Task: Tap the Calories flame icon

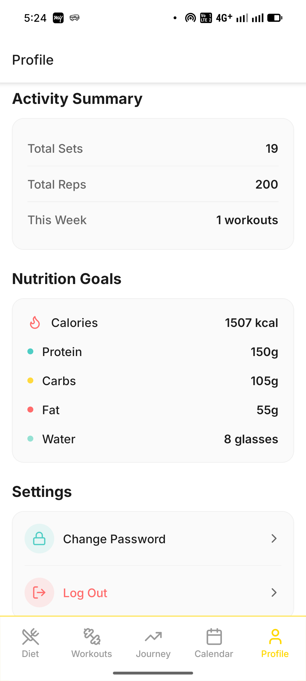Action: (35, 322)
